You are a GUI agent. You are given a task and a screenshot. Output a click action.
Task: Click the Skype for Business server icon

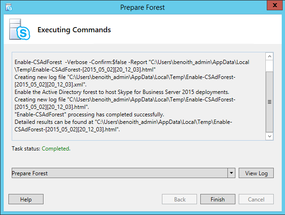pyautogui.click(x=19, y=30)
